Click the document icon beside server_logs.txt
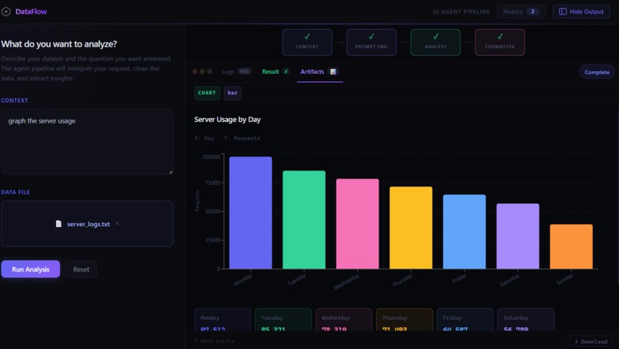This screenshot has height=349, width=619. click(x=58, y=224)
